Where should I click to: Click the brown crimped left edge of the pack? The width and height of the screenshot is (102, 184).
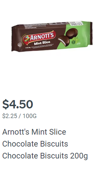[x=13, y=39]
